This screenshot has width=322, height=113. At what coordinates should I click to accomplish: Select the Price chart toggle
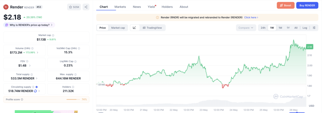pos(103,28)
